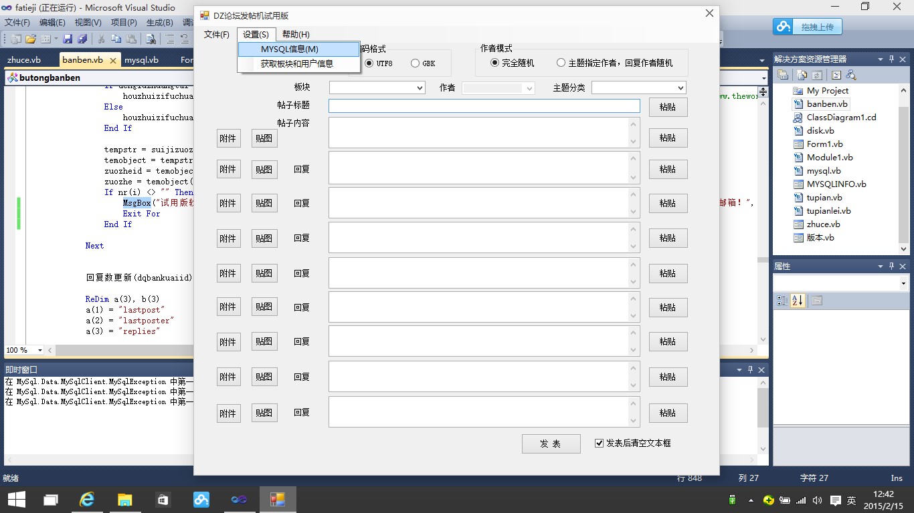The height and width of the screenshot is (513, 914).
Task: Click the Solution Explorer vertical scrollbar
Action: 904,169
